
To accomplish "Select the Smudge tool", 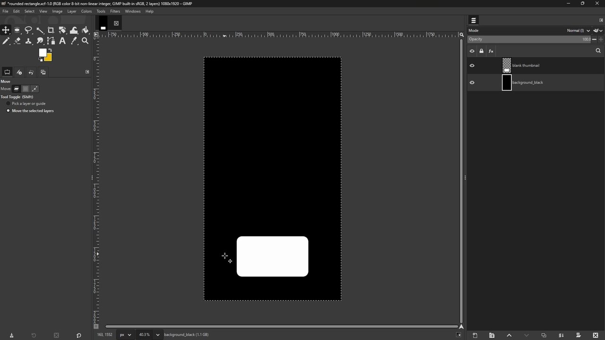I will point(40,41).
